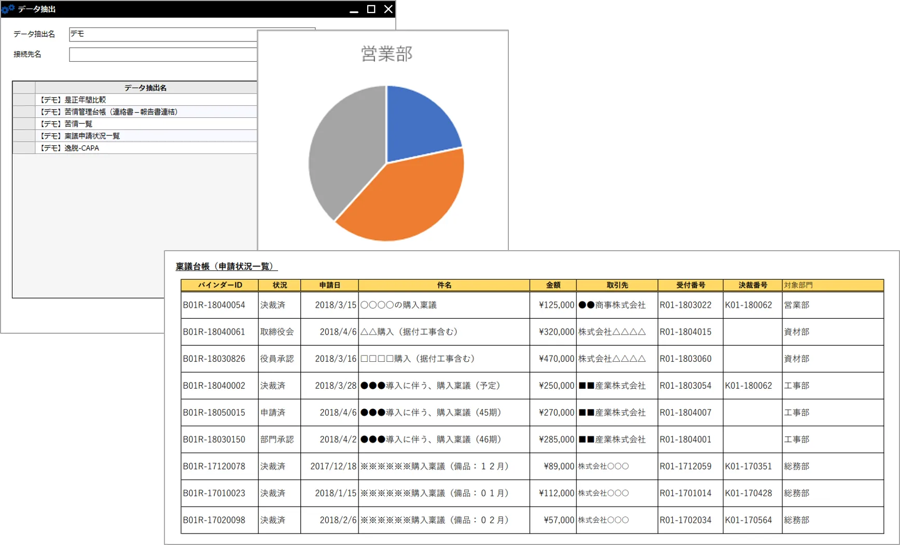Click decision number K01-170351
This screenshot has width=900, height=545.
tap(753, 466)
